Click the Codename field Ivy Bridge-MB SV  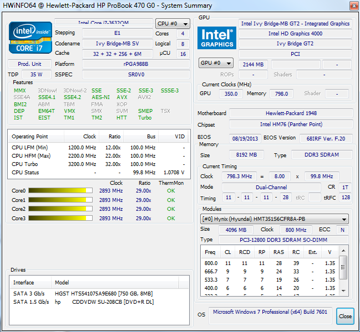pos(118,44)
